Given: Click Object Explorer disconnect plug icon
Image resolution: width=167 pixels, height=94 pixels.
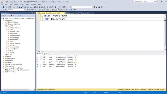Looking at the screenshot, I should pyautogui.click(x=11, y=16).
